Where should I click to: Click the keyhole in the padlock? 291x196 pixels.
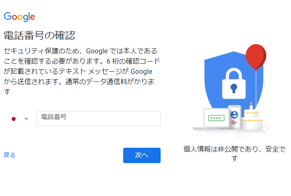pos(233,88)
